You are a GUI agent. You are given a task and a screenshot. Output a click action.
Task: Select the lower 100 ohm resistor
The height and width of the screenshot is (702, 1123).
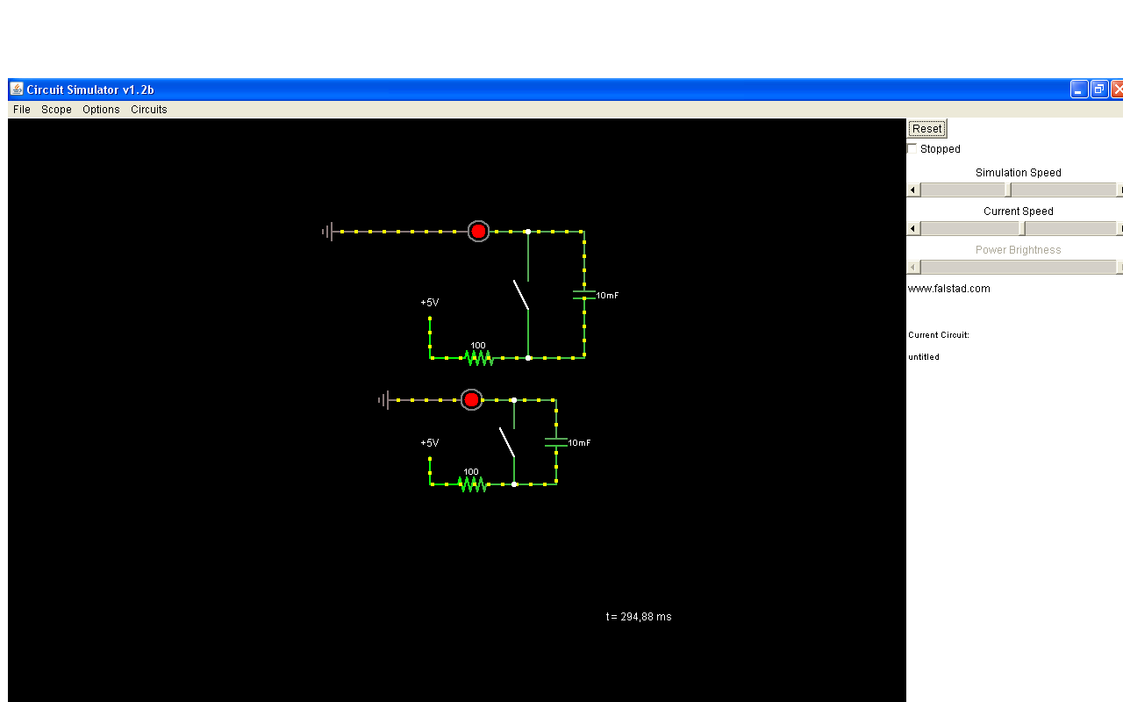pyautogui.click(x=472, y=484)
